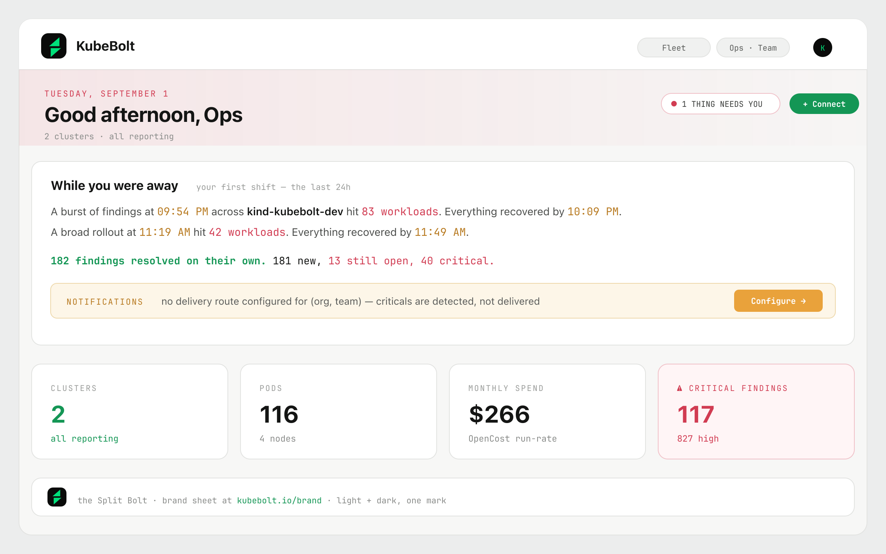The image size is (886, 554).
Task: Click the OpenCost run-rate text
Action: point(513,438)
